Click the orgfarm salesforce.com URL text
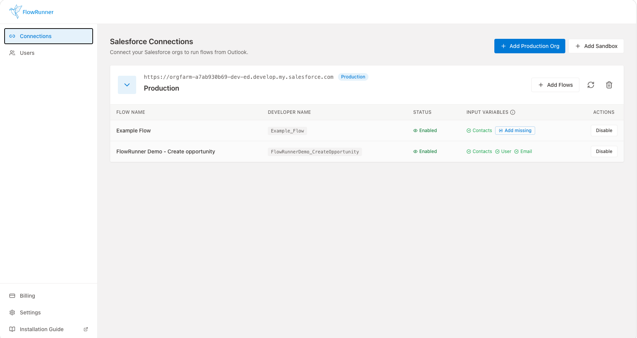637x338 pixels. (x=238, y=77)
